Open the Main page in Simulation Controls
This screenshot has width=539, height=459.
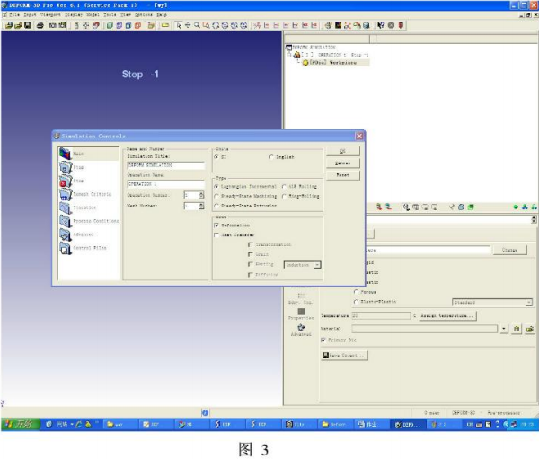[89, 154]
